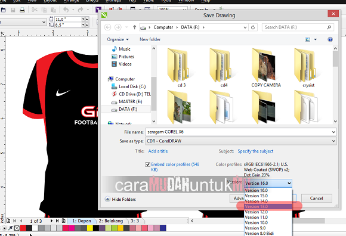This screenshot has height=236, width=346.
Task: Open the Organize dropdown menu
Action: click(118, 39)
